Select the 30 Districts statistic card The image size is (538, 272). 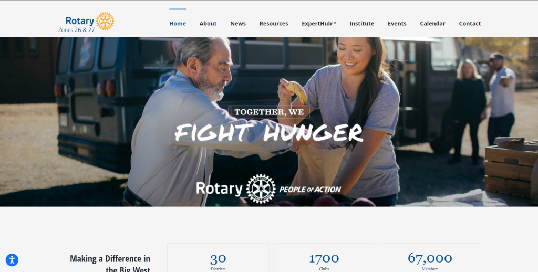click(x=218, y=258)
